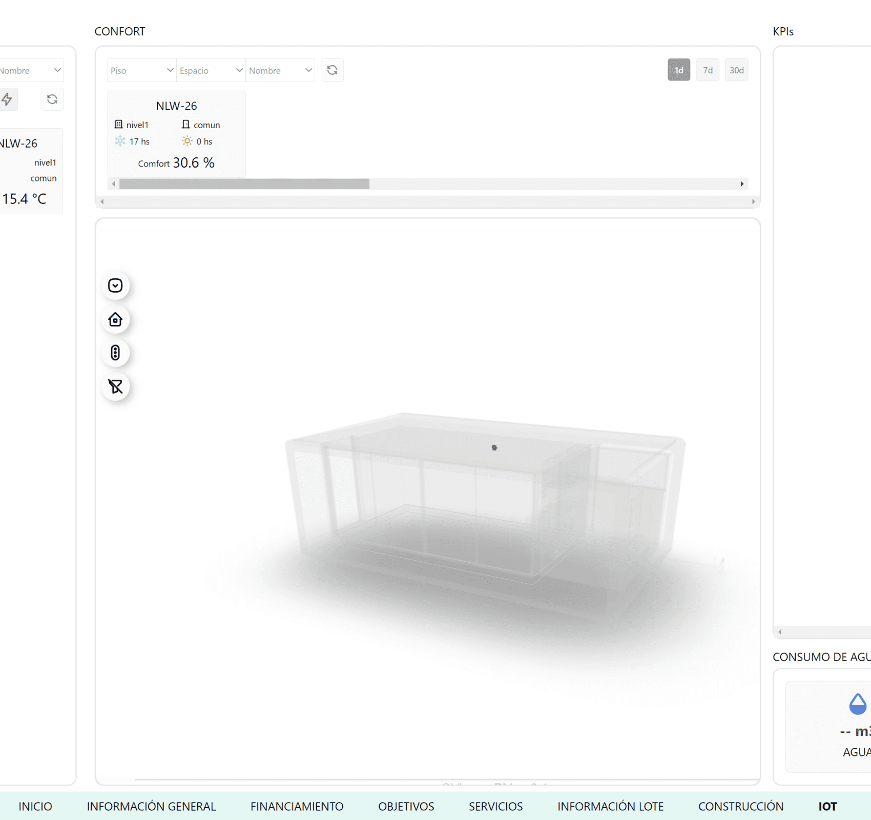Click the home view icon in 3D viewer

[115, 319]
